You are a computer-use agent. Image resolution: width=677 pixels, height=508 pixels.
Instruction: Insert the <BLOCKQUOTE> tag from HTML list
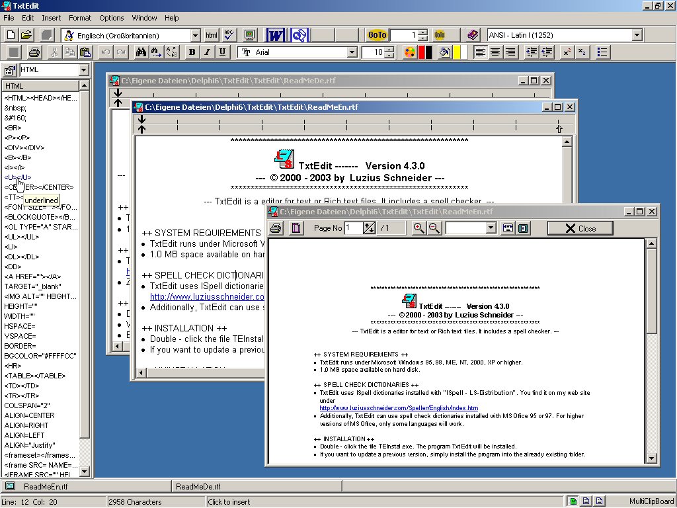[40, 217]
